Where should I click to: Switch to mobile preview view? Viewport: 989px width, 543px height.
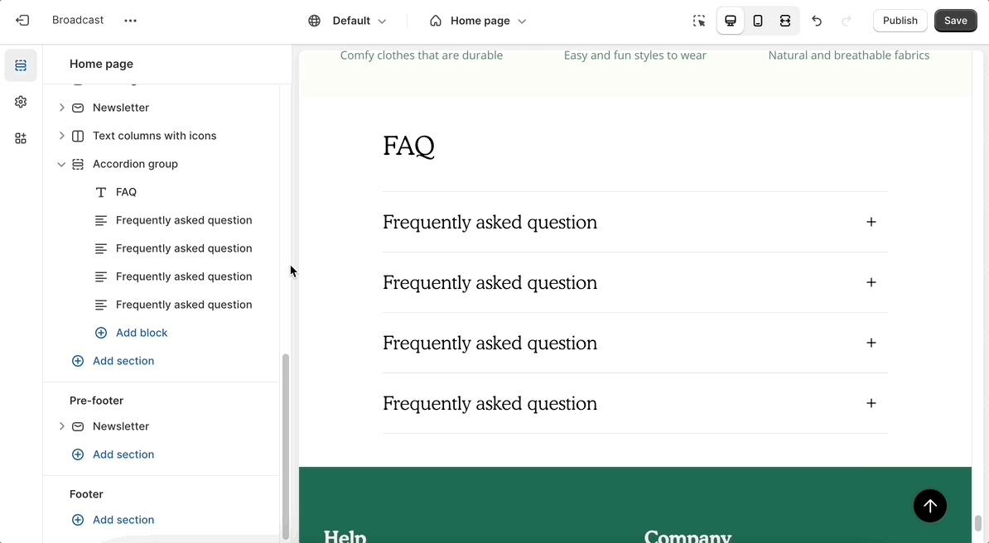(758, 21)
